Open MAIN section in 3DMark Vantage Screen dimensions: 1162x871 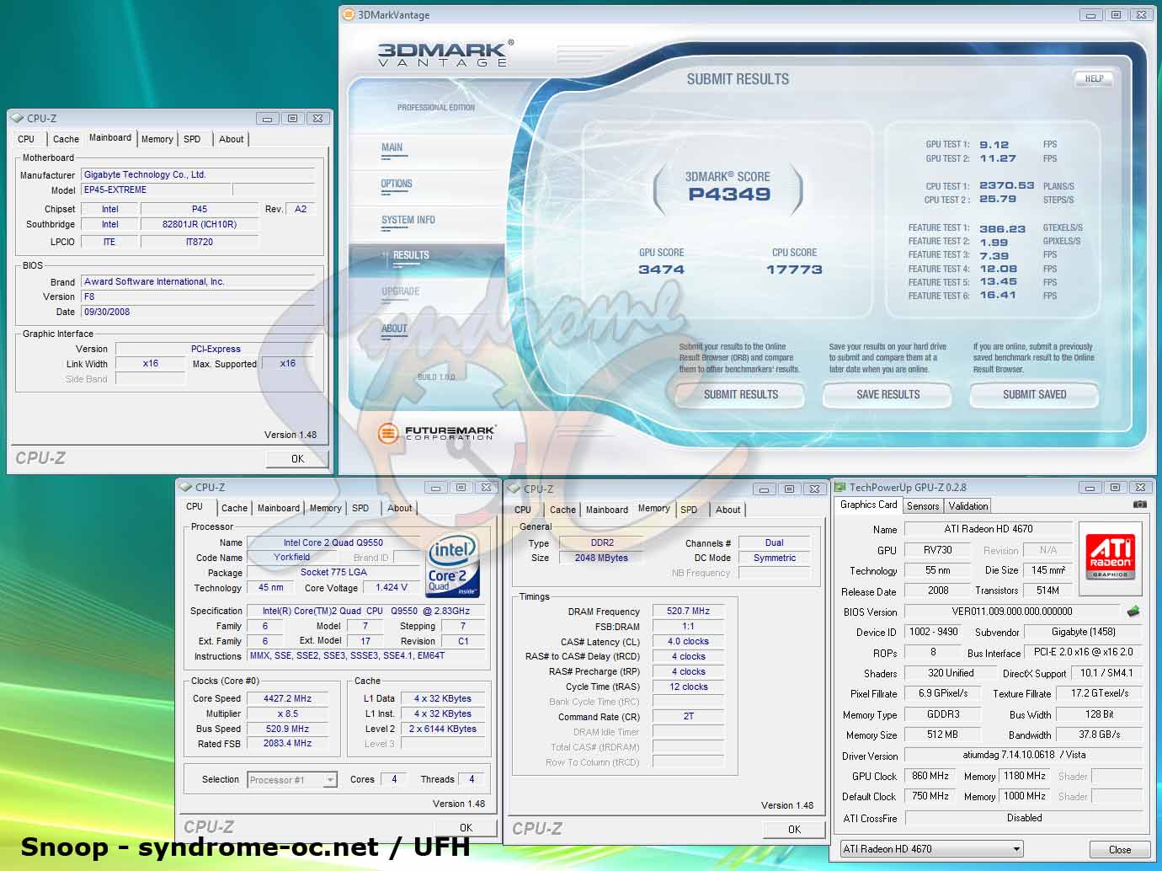click(x=392, y=148)
